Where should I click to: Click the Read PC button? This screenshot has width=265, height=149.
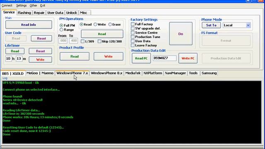pos(141,58)
